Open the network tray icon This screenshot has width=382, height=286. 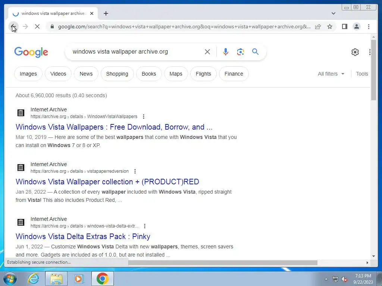[335, 279]
